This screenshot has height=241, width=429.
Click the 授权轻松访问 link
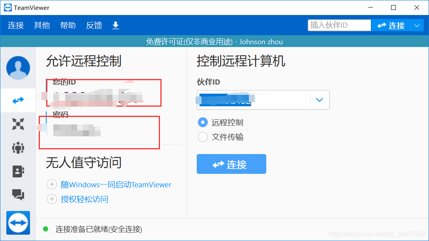tap(85, 199)
